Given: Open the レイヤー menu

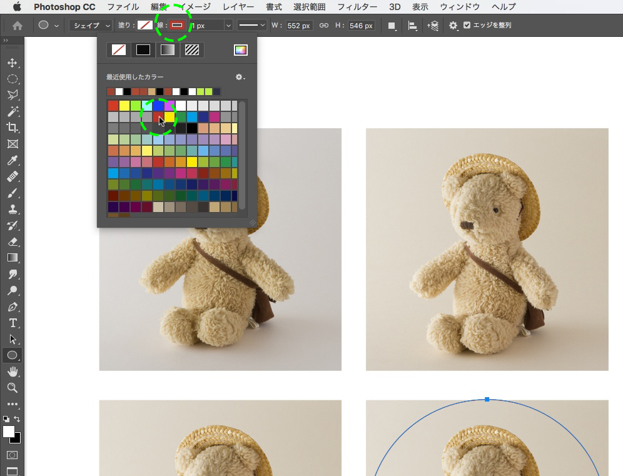Looking at the screenshot, I should pos(238,7).
